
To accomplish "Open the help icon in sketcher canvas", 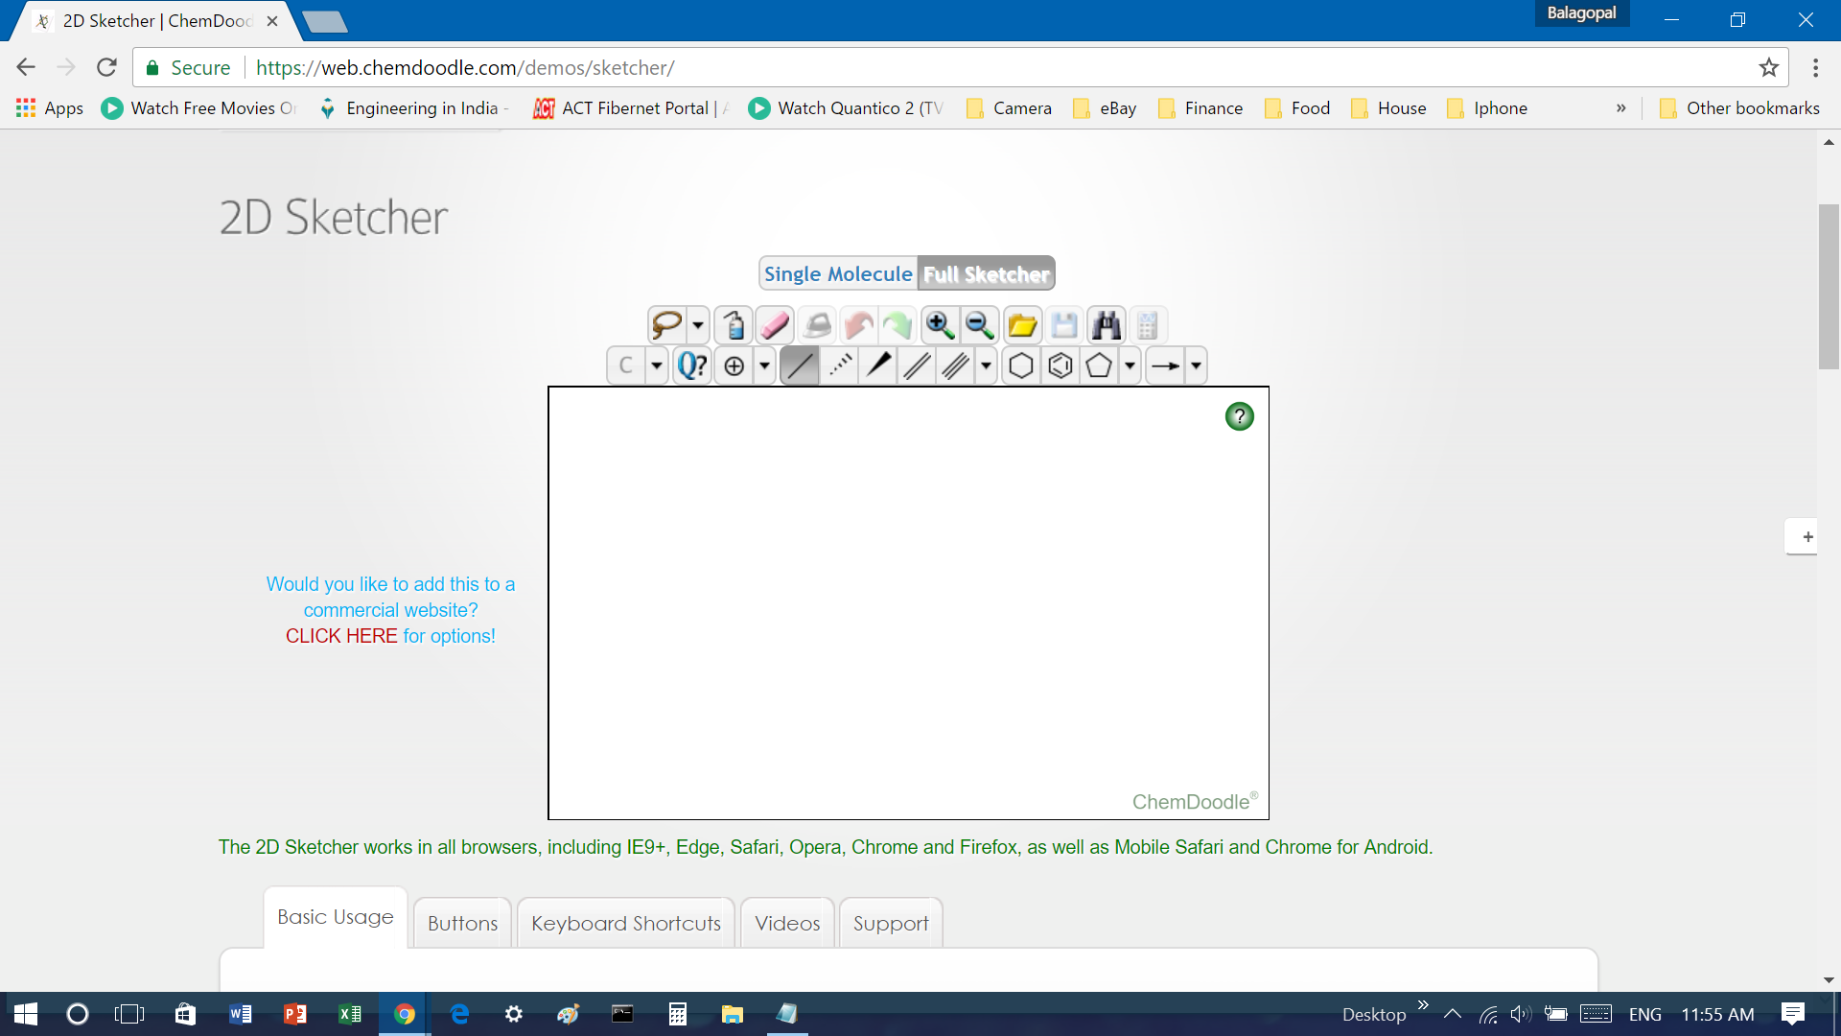I will coord(1238,415).
